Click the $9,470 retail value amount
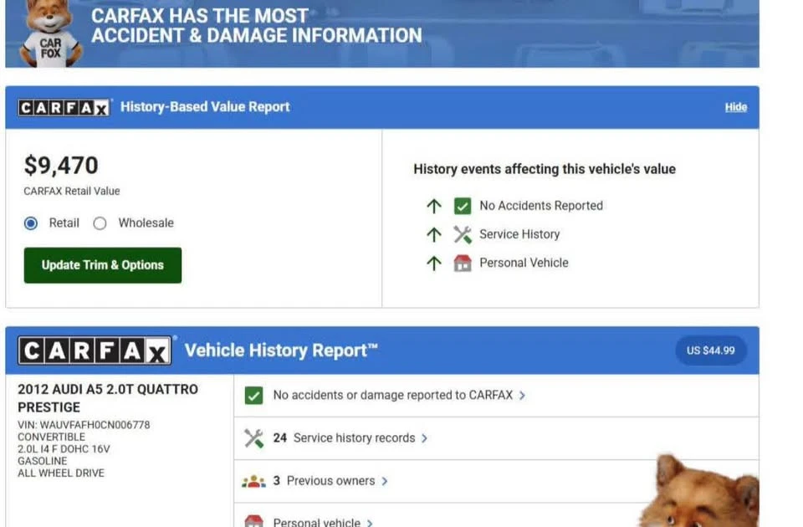Viewport: 803px width, 527px height. [61, 166]
